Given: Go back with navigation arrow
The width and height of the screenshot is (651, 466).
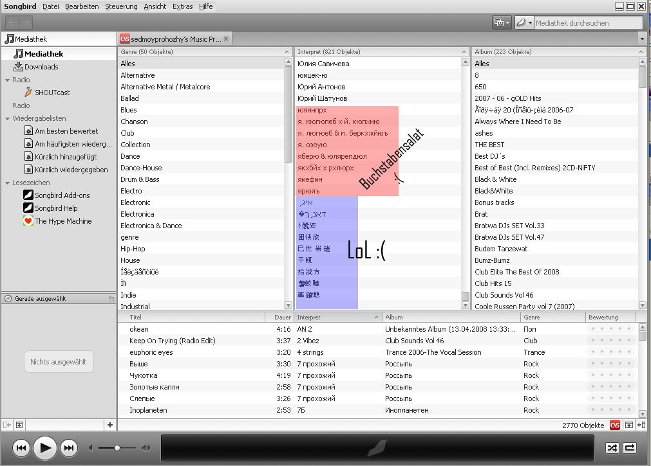Looking at the screenshot, I should pyautogui.click(x=12, y=22).
